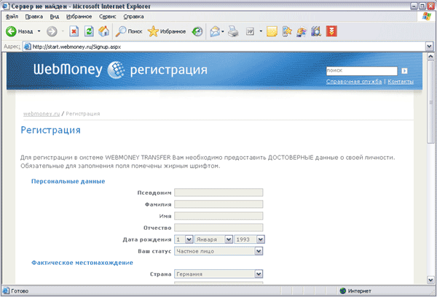Click the webmoney.ru breadcrumb link
Image resolution: width=437 pixels, height=297 pixels.
point(42,114)
